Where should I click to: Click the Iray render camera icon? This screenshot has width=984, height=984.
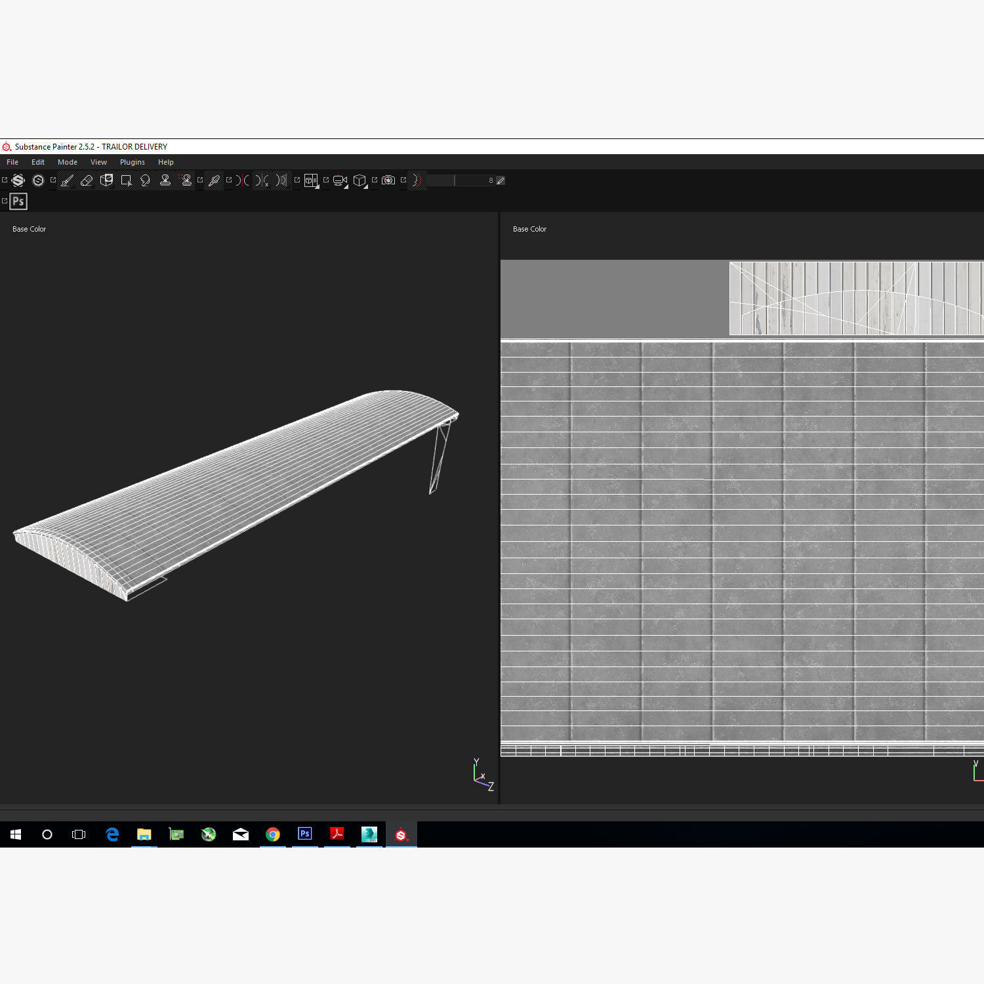[388, 180]
